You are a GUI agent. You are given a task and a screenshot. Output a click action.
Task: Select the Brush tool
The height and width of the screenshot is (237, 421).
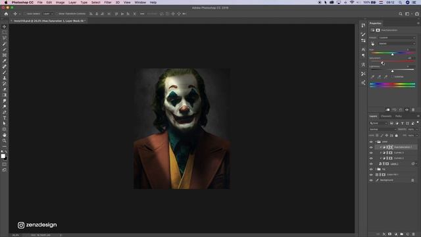(x=5, y=72)
